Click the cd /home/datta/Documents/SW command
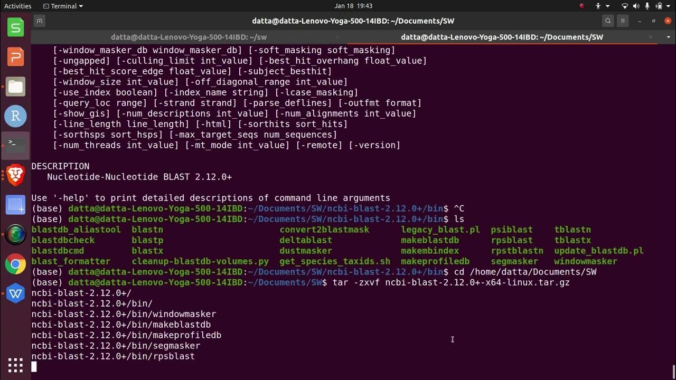The image size is (676, 380). (525, 272)
